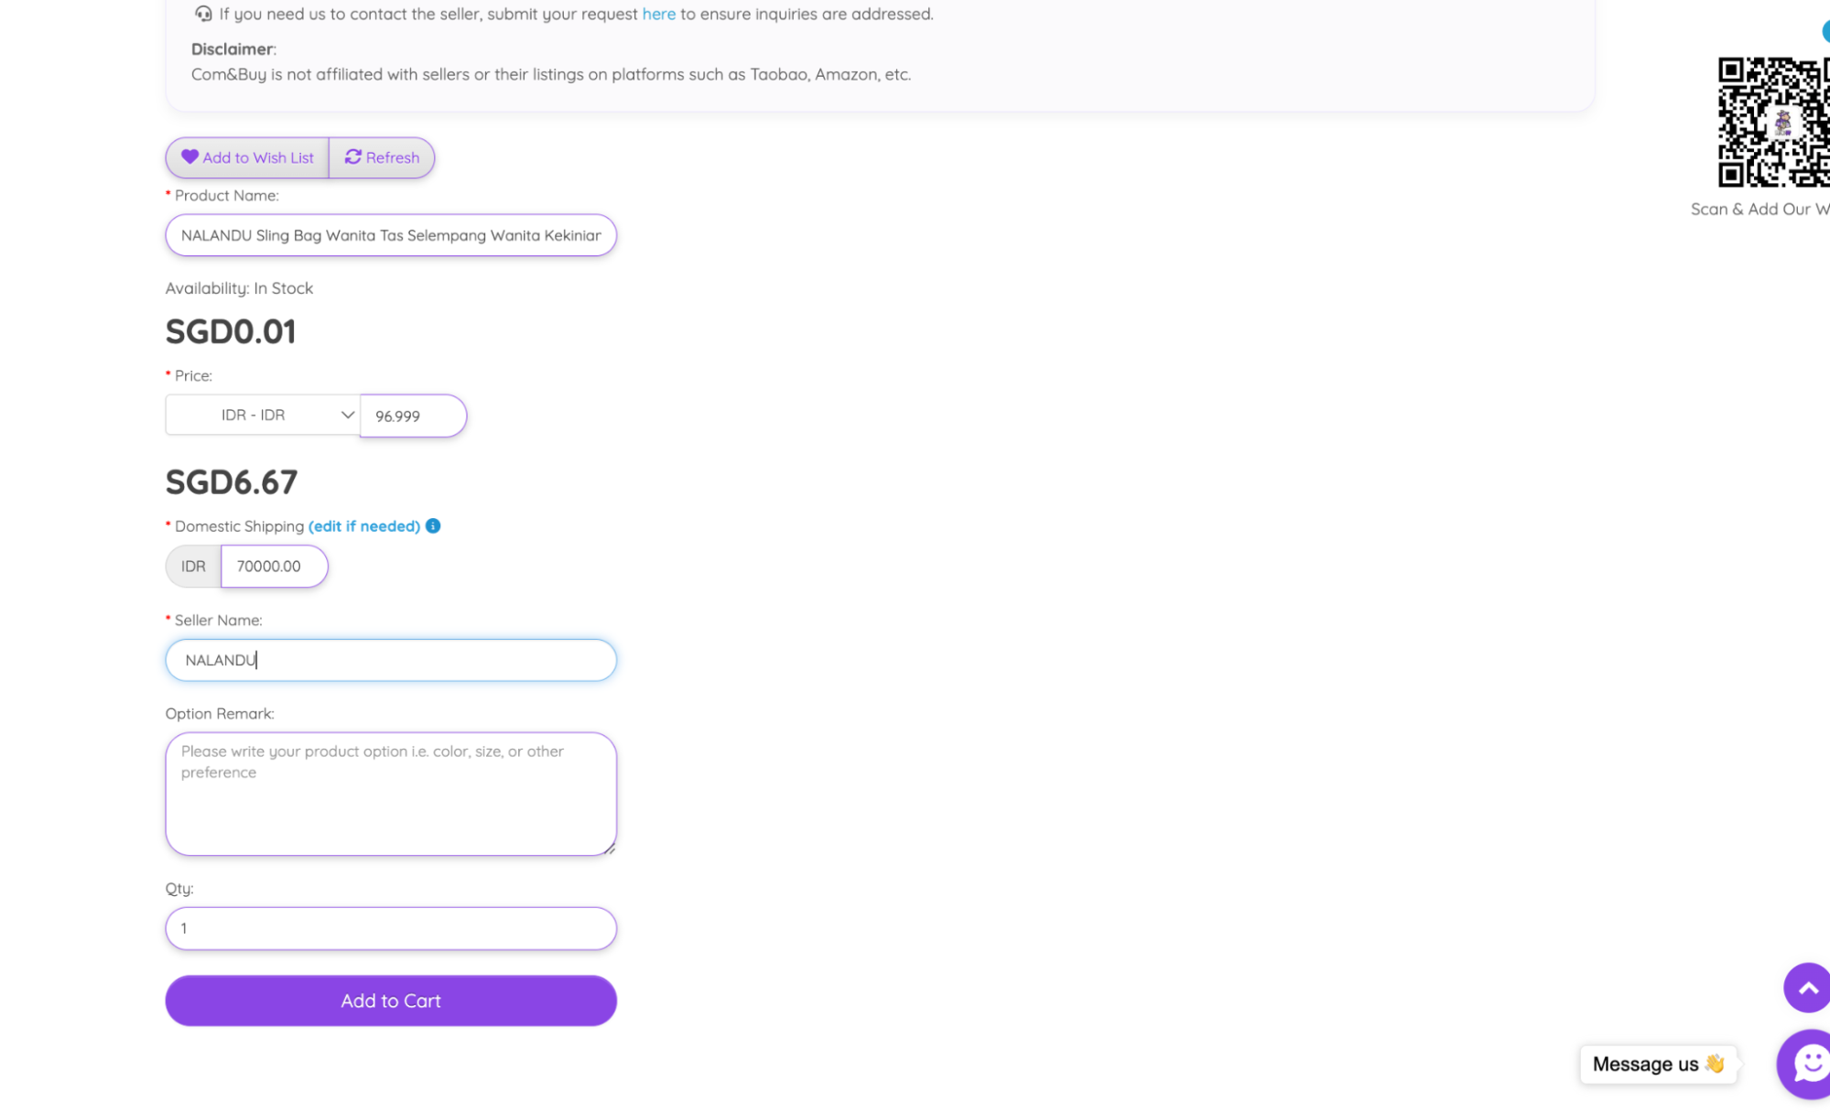
Task: Click the Domestic Shipping info icon
Action: click(x=433, y=525)
